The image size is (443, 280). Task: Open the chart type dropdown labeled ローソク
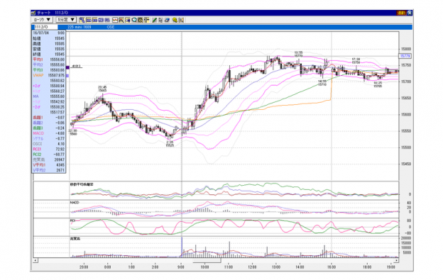tap(42, 20)
